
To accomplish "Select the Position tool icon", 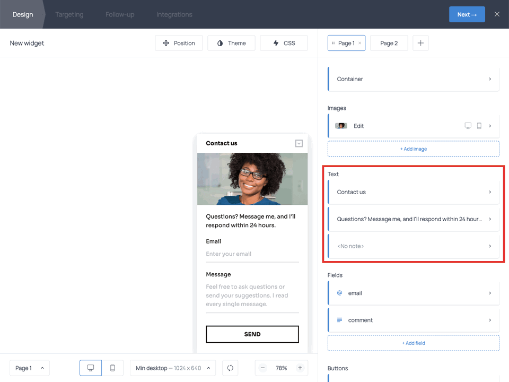I will [167, 43].
